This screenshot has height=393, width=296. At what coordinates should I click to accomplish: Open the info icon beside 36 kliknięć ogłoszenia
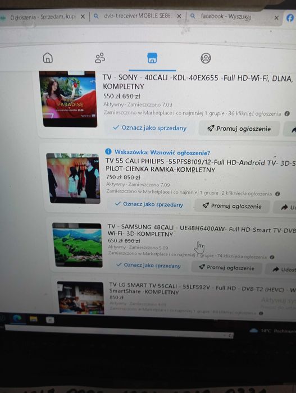(x=287, y=113)
